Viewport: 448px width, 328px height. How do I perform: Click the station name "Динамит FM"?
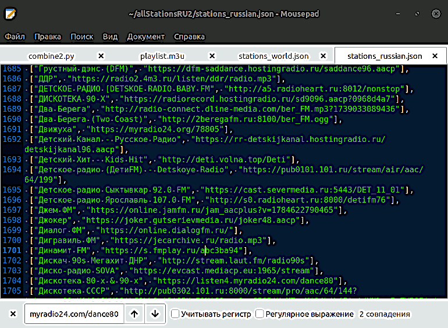(62, 250)
